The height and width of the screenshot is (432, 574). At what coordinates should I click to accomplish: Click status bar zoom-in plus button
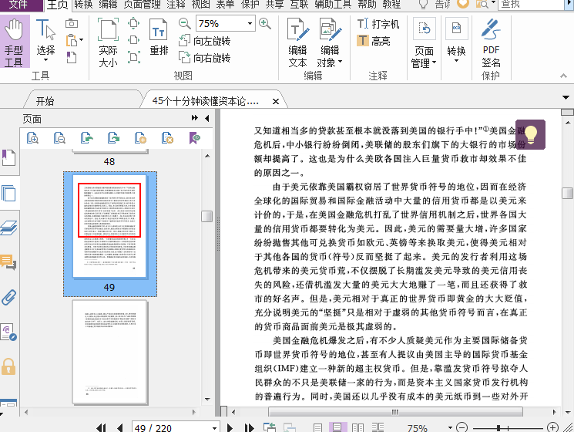pyautogui.click(x=552, y=427)
